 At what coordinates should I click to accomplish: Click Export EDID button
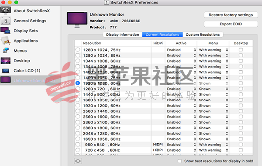[x=231, y=24]
